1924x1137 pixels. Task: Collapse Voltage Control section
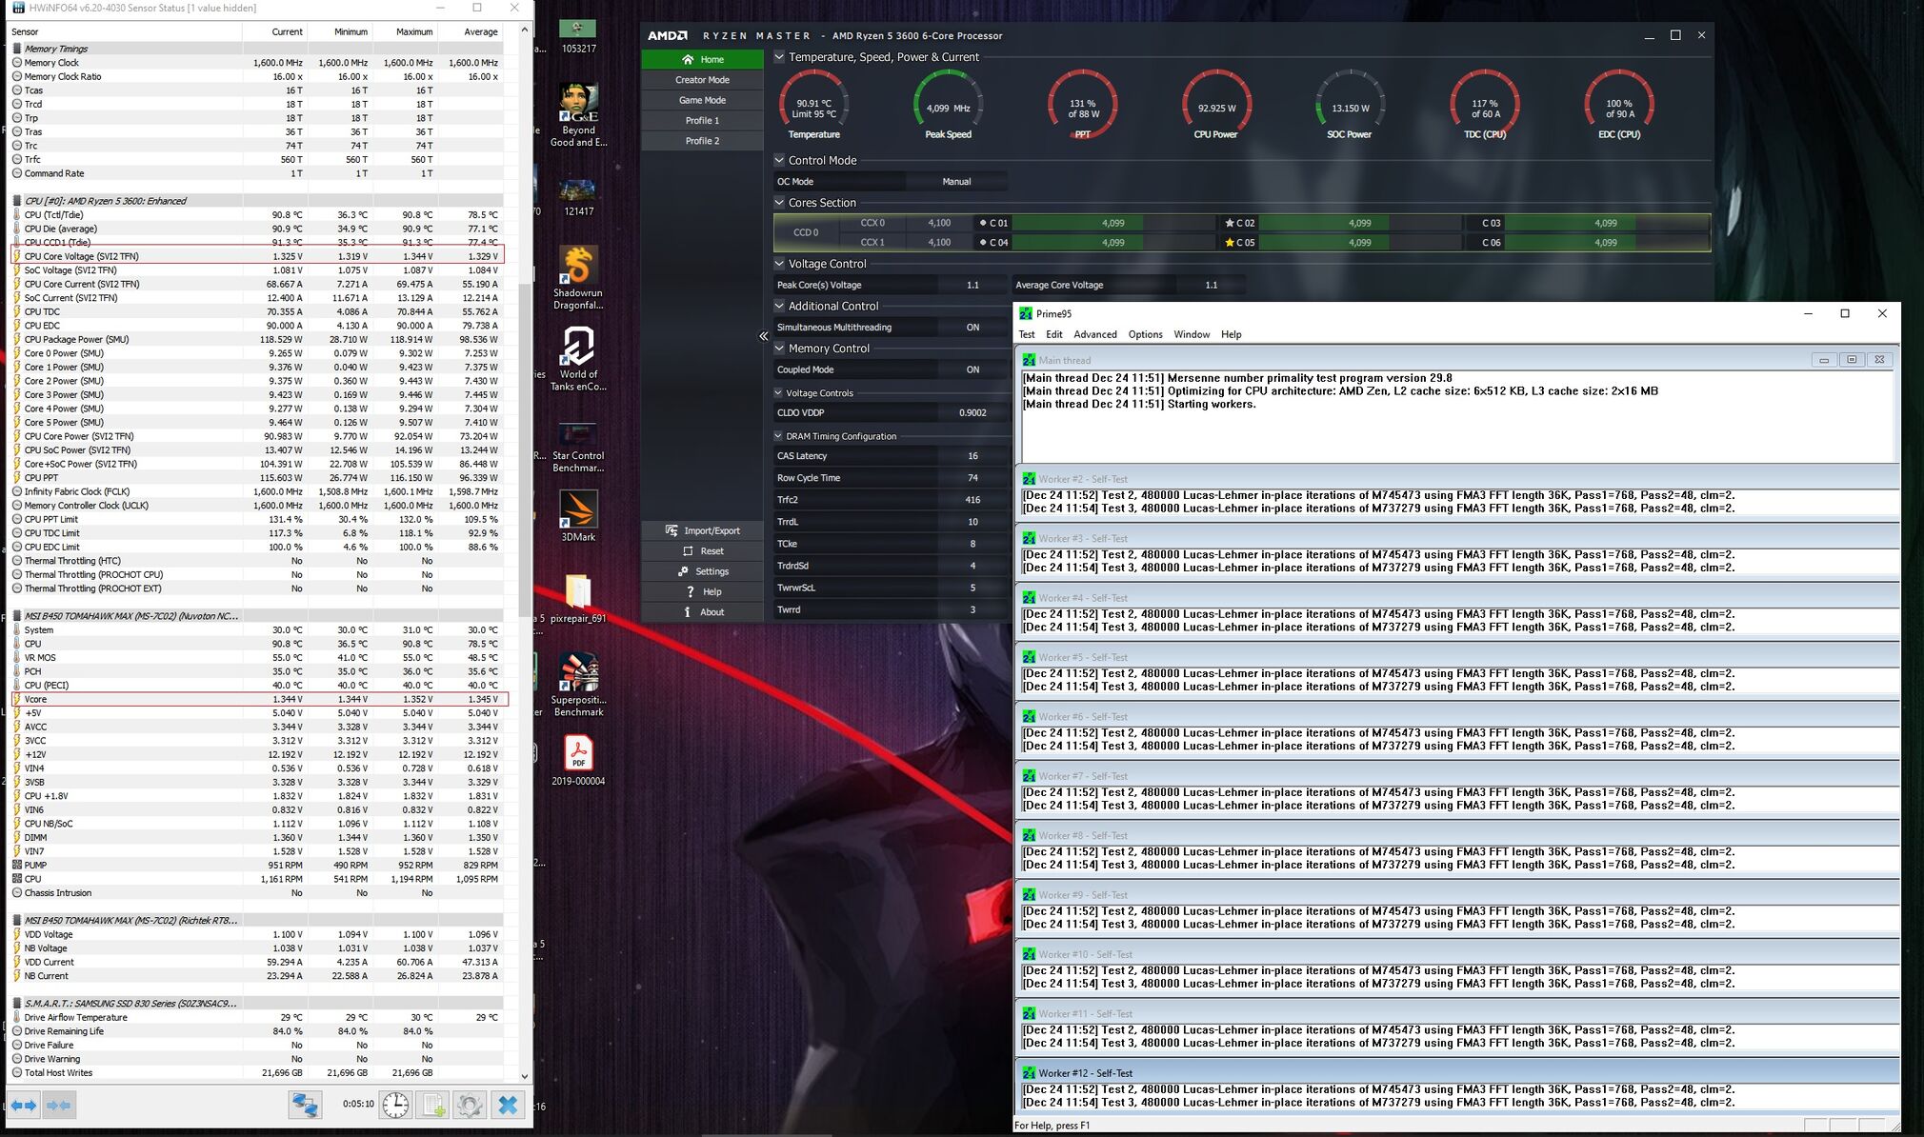coord(779,264)
